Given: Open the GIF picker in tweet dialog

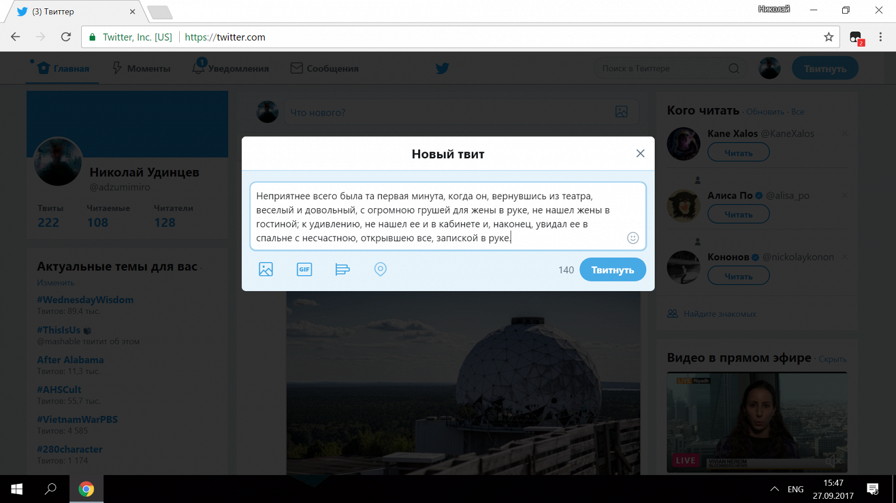Looking at the screenshot, I should click(x=304, y=269).
